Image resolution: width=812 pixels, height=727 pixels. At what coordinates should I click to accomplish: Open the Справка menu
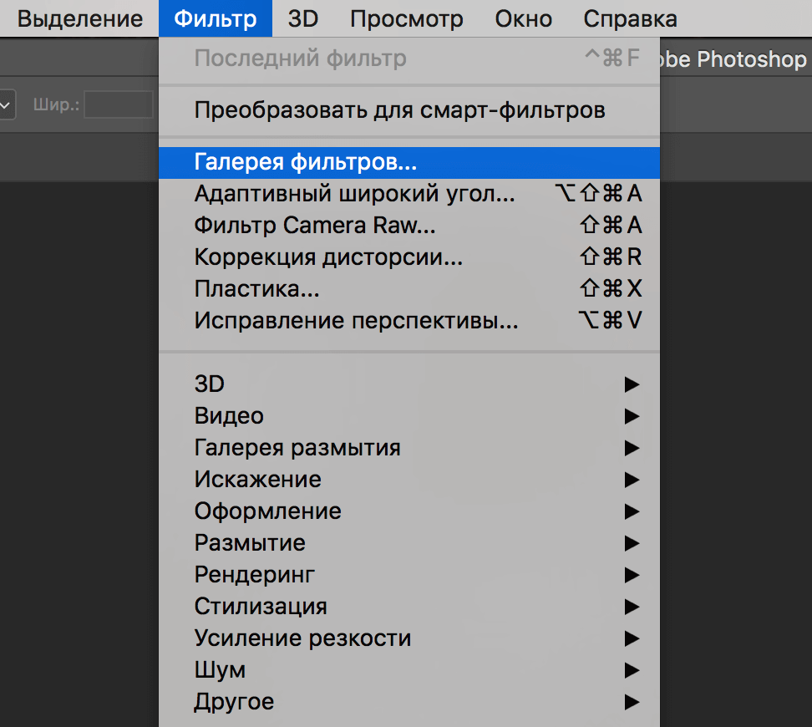(x=629, y=18)
